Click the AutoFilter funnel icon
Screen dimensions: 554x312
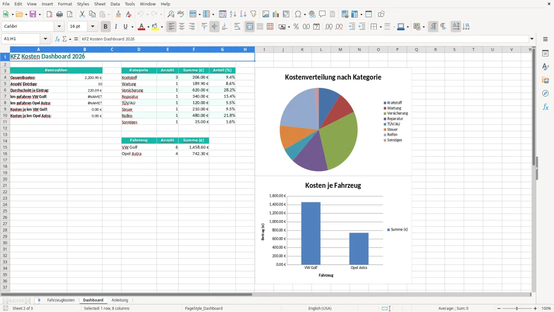[x=253, y=14]
